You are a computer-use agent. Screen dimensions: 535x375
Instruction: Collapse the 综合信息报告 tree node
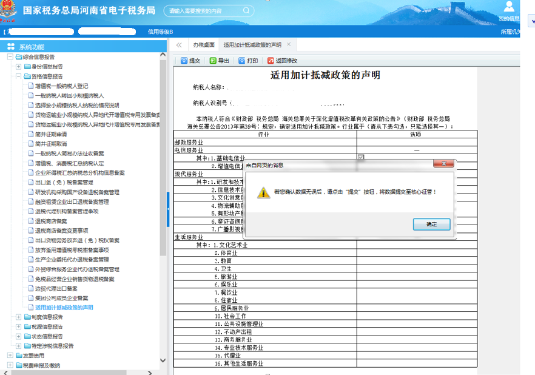pos(10,57)
